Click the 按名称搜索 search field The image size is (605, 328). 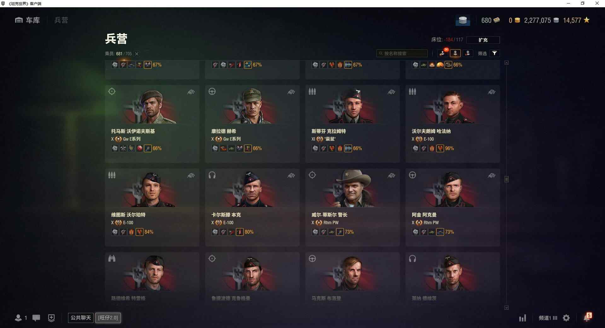402,54
